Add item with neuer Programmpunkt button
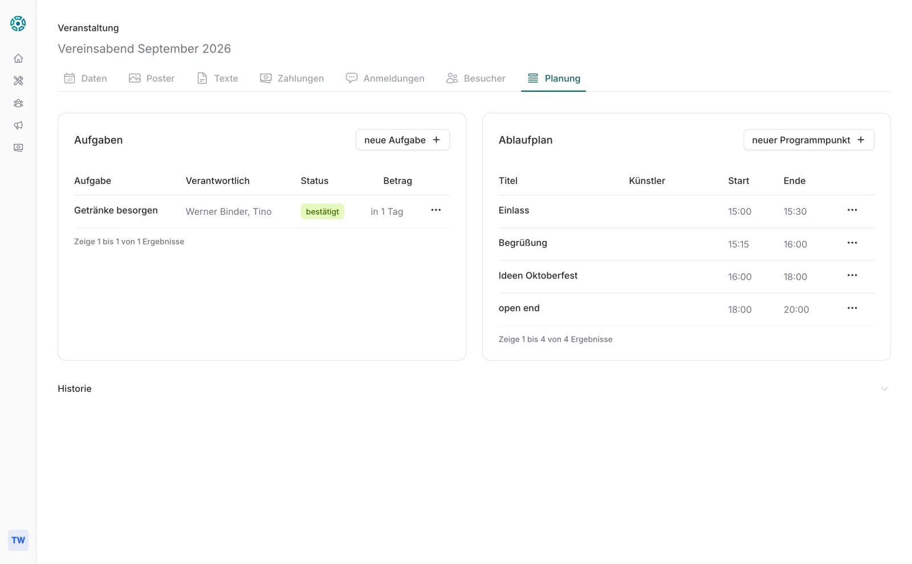The height and width of the screenshot is (564, 912). (x=808, y=140)
